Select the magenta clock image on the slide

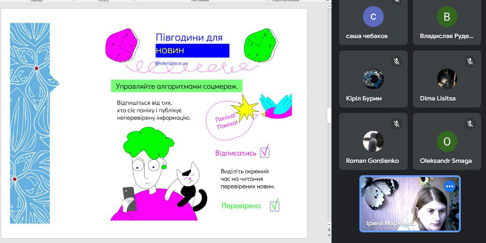coord(122,45)
